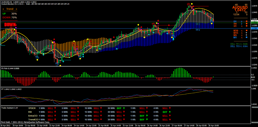
Task: Click the STOCH row label
Action: coord(32,108)
